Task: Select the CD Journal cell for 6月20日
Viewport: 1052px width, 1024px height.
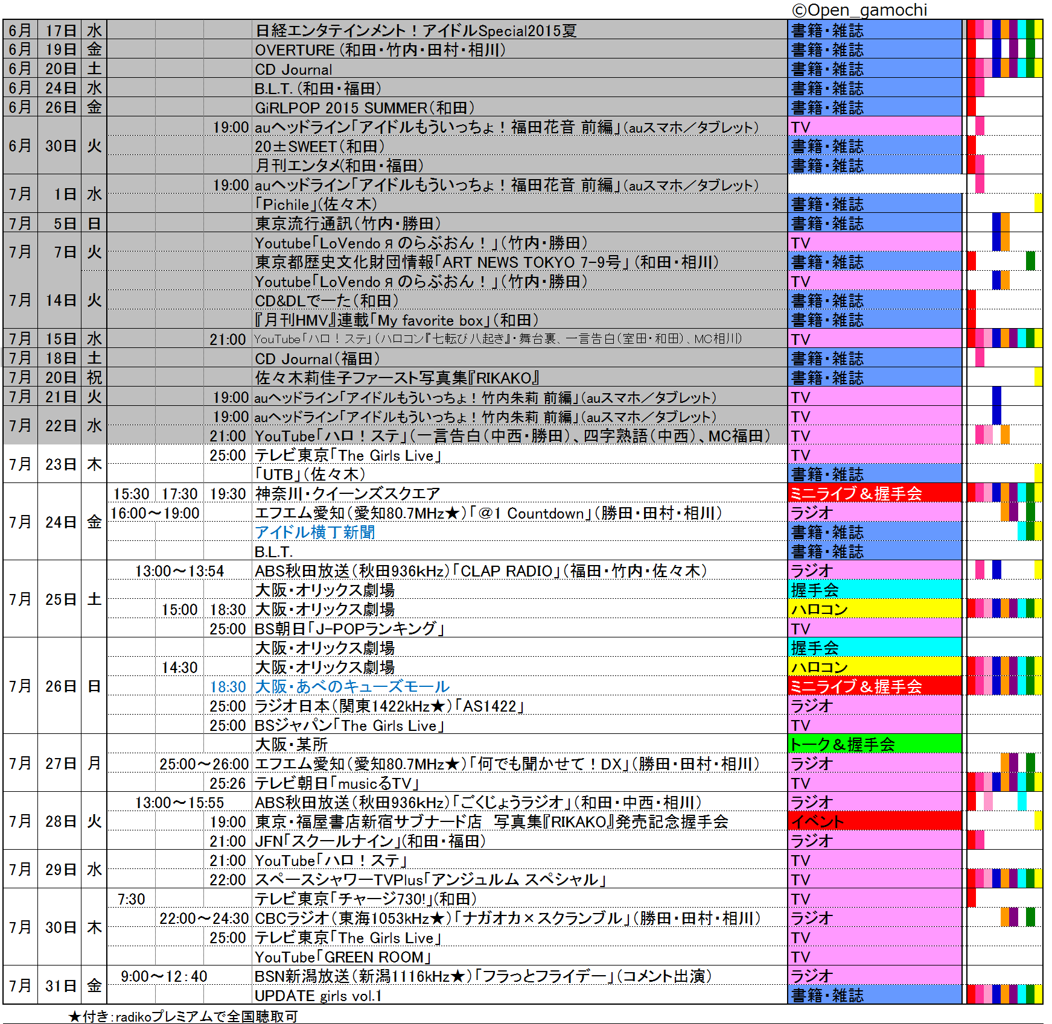Action: point(520,69)
